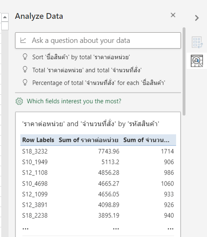Click lightbulb icon beside the Percentage suggestion
This screenshot has width=207, height=237.
(x=25, y=82)
